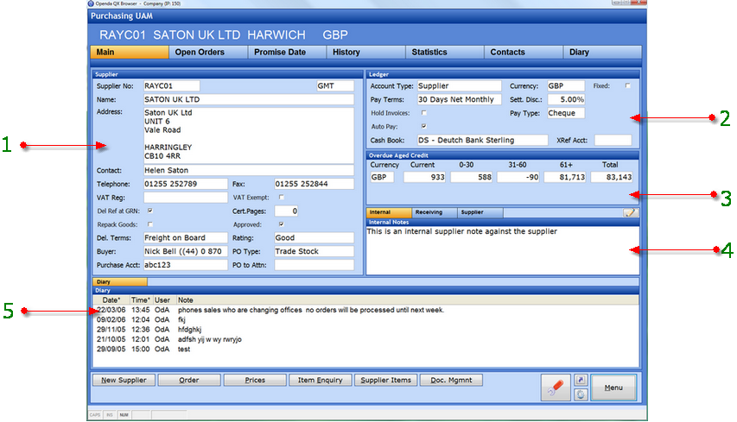This screenshot has height=422, width=737.
Task: Click the Pay Terms field
Action: tap(459, 99)
